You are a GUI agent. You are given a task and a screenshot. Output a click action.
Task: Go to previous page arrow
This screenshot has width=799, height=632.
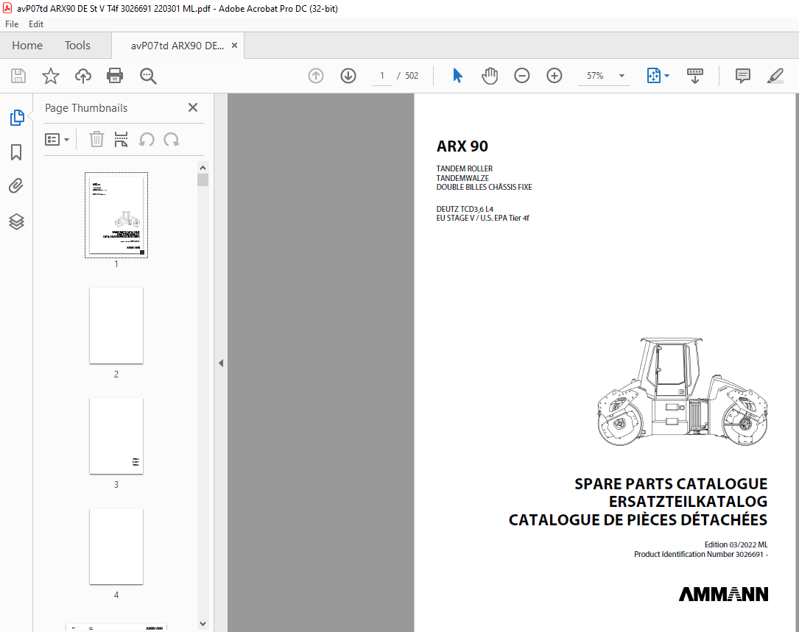[x=316, y=76]
